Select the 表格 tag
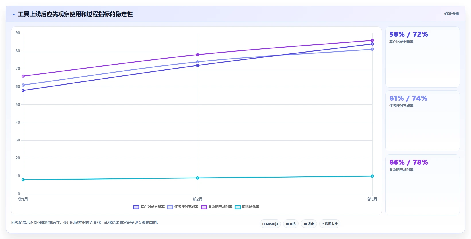Image resolution: width=471 pixels, height=239 pixels. click(291, 224)
